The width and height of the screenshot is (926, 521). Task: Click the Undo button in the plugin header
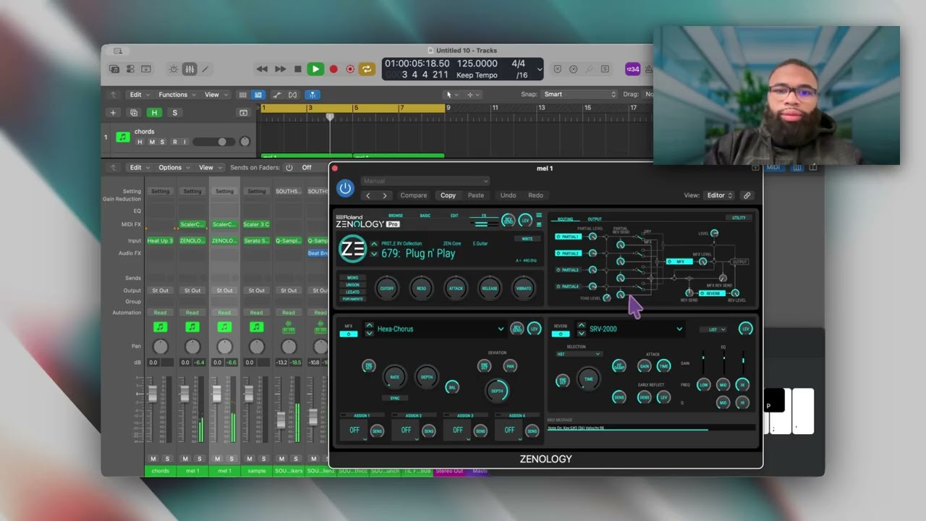point(509,195)
